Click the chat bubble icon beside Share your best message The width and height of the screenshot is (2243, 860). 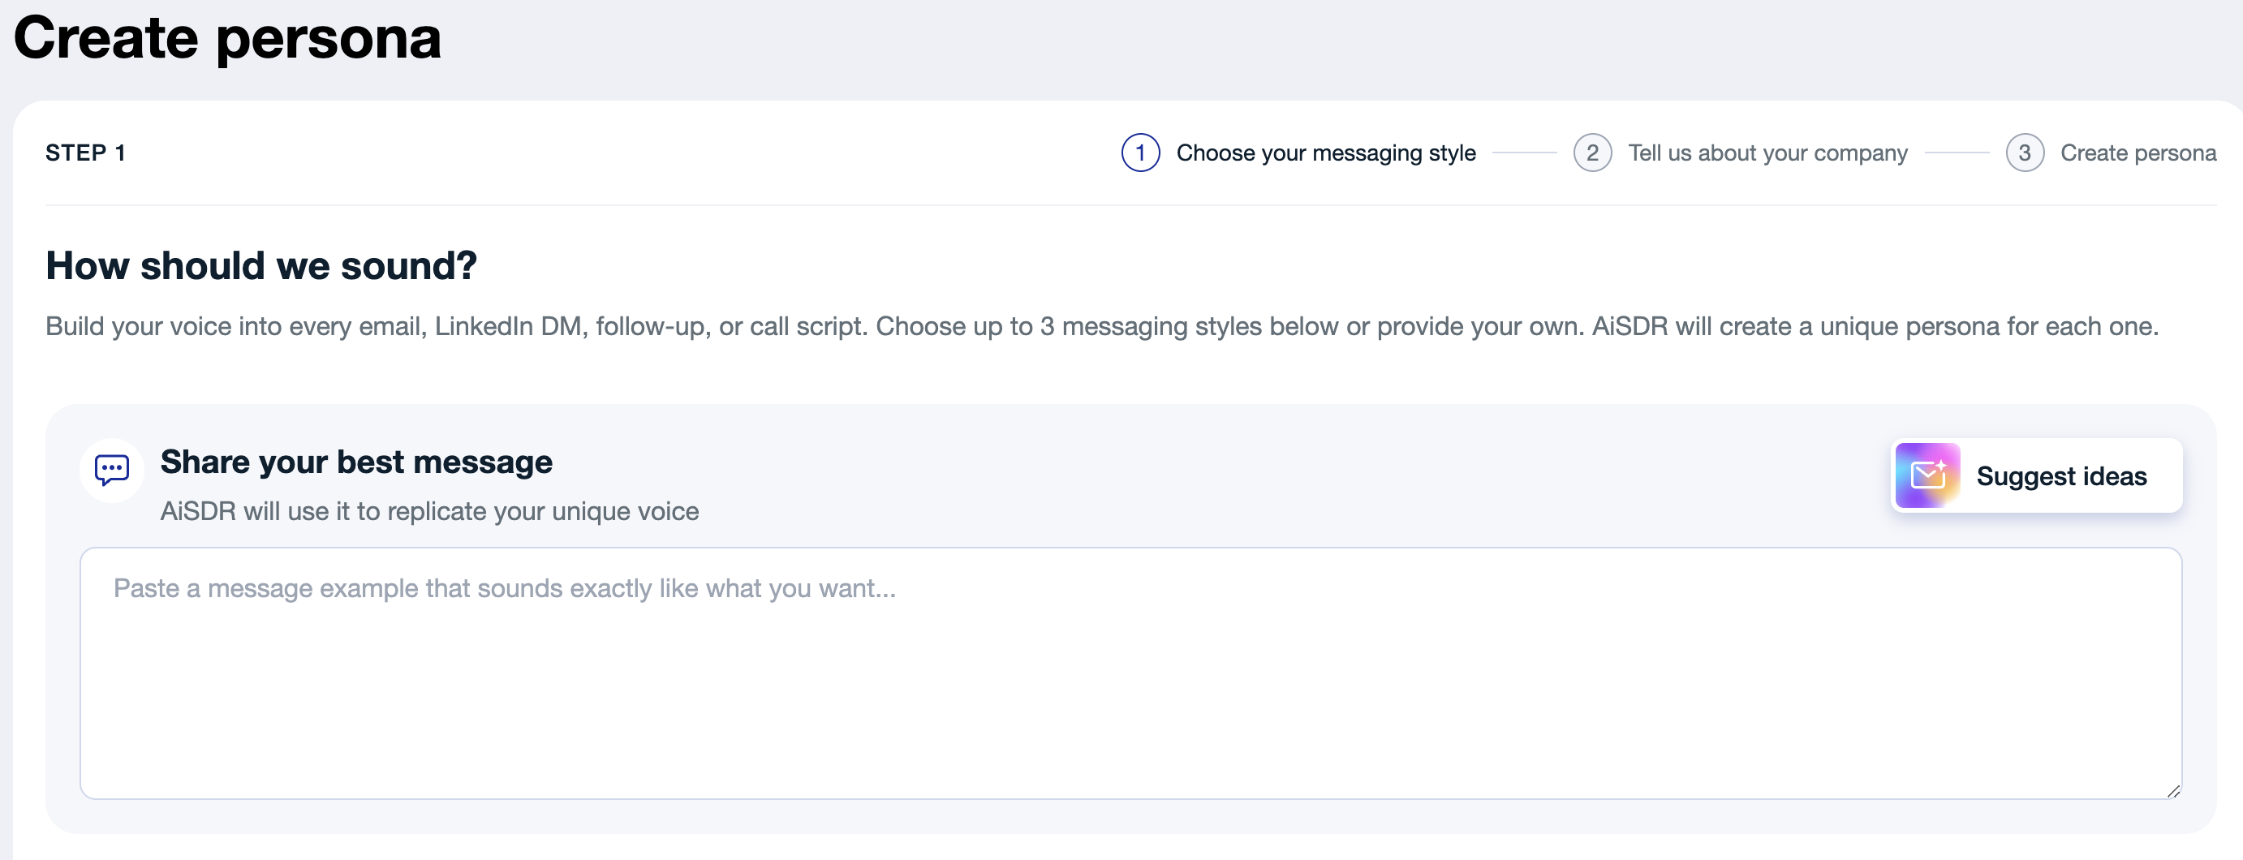click(x=111, y=470)
